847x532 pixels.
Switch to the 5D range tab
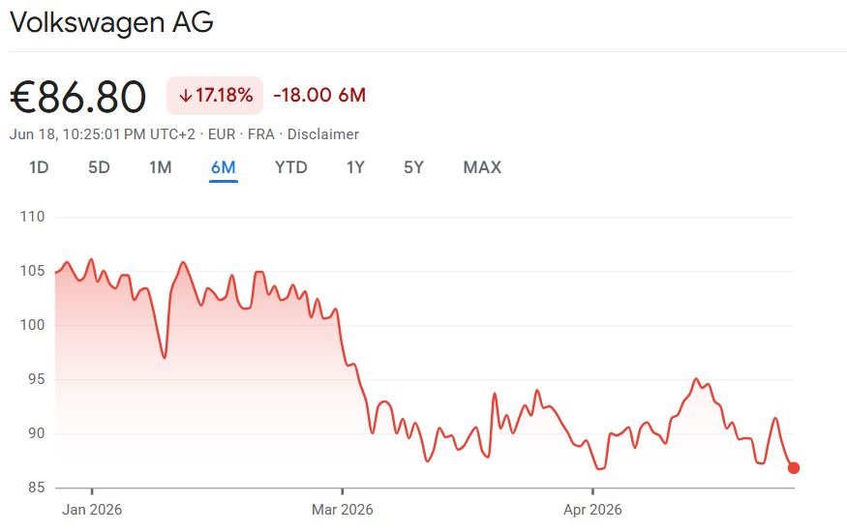(99, 167)
